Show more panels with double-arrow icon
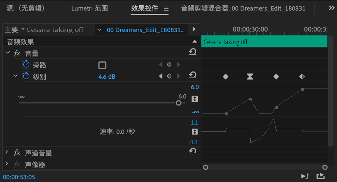337x182 pixels. (332, 8)
